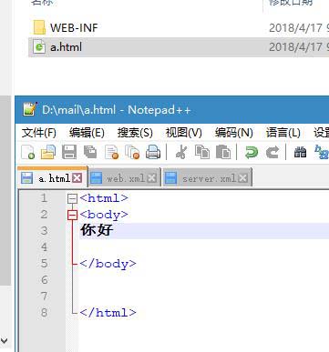This screenshot has width=329, height=352.
Task: Click the Open file folder icon
Action: (x=48, y=152)
